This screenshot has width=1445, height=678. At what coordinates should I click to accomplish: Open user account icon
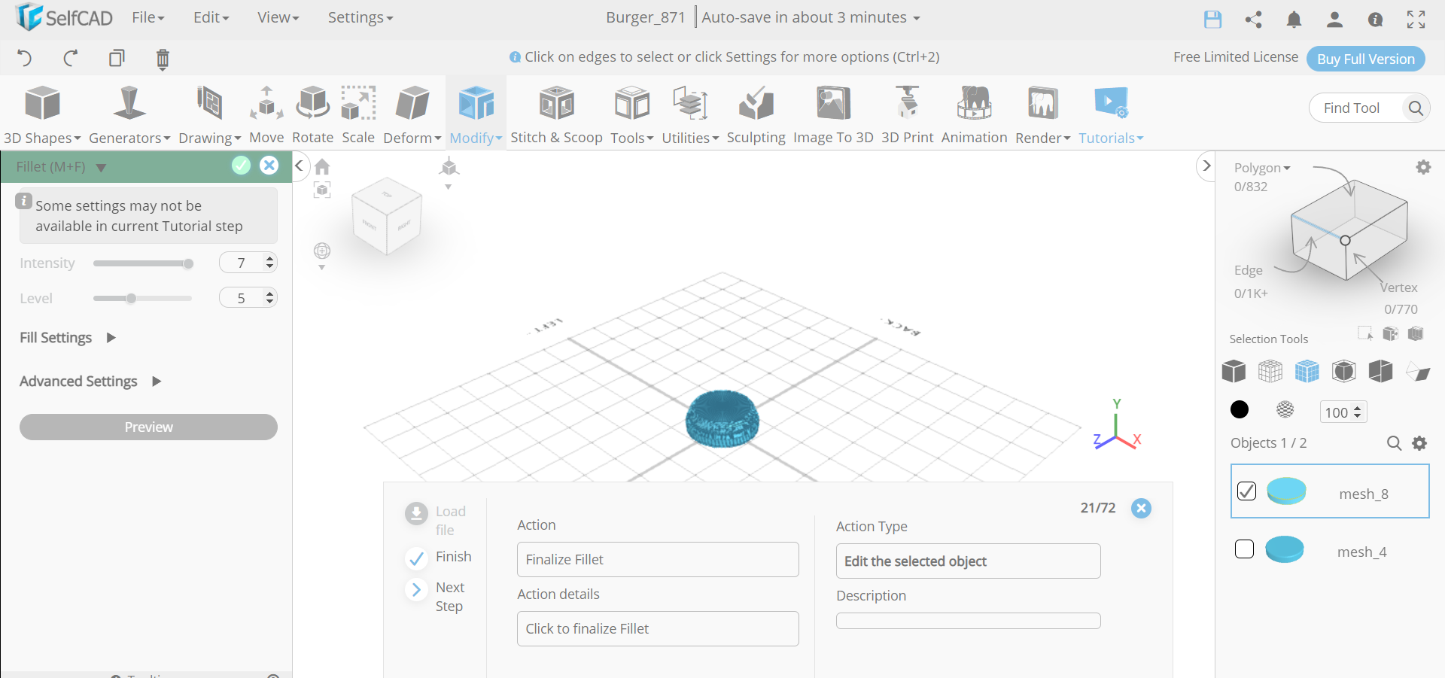click(x=1334, y=20)
